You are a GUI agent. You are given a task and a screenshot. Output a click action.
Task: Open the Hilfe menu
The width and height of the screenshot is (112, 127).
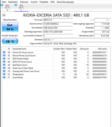click(52, 2)
